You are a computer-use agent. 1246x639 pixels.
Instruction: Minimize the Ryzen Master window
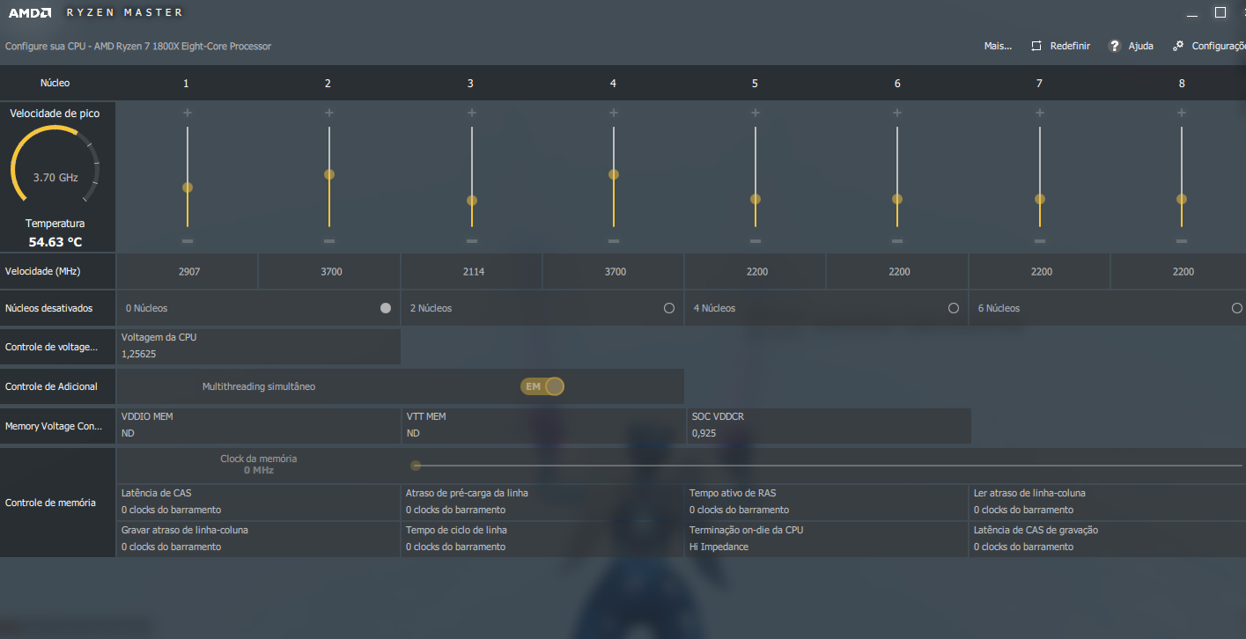pos(1191,13)
